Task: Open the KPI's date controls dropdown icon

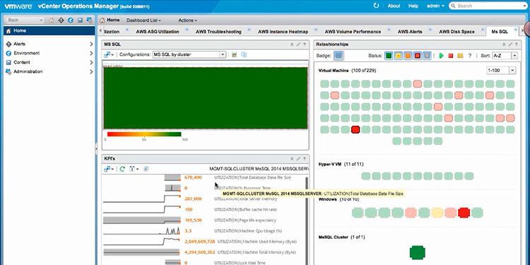Action: [134, 169]
